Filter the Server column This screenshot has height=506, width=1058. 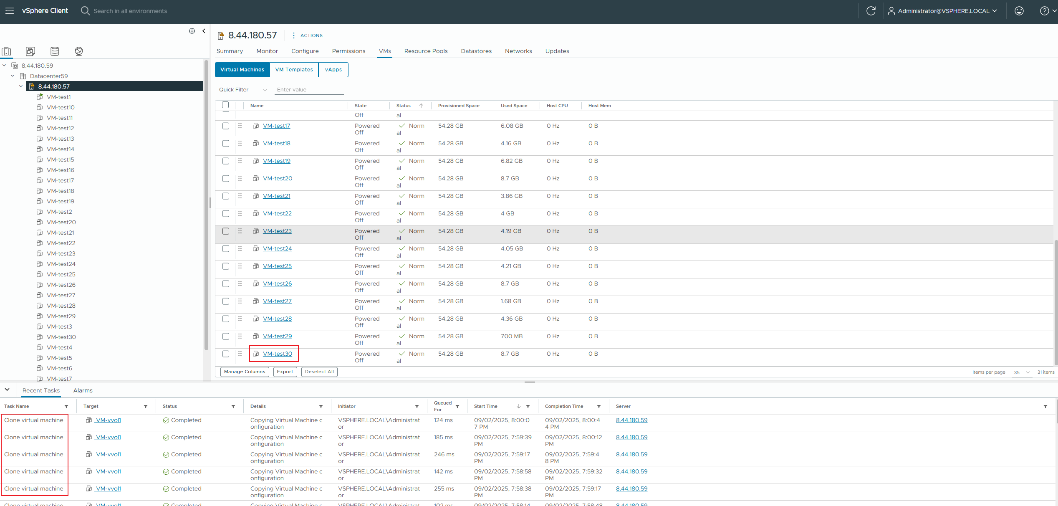(1045, 407)
